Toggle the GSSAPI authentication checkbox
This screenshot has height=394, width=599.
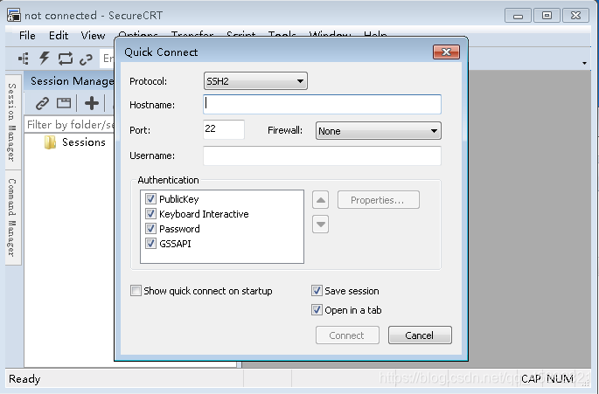point(150,244)
